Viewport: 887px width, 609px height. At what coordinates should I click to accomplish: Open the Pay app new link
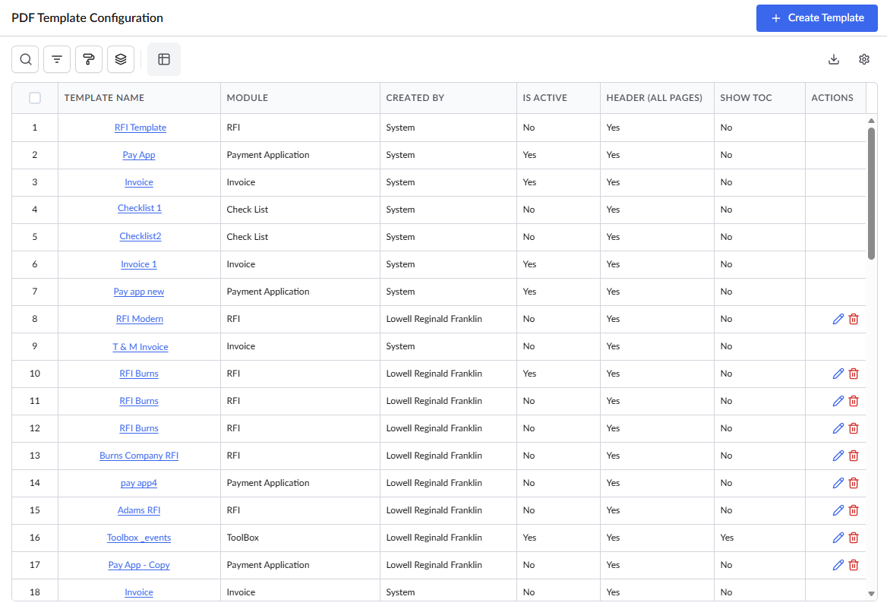pos(139,292)
